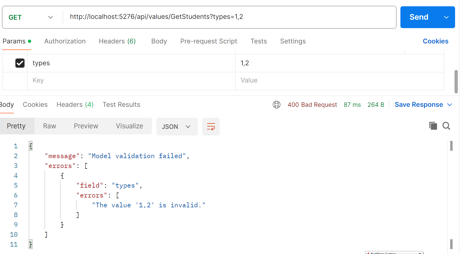Open the JSON format dropdown
Viewport: 463px width, 254px height.
coord(177,126)
